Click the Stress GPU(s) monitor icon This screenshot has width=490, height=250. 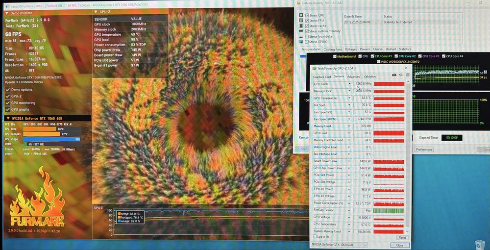301,42
